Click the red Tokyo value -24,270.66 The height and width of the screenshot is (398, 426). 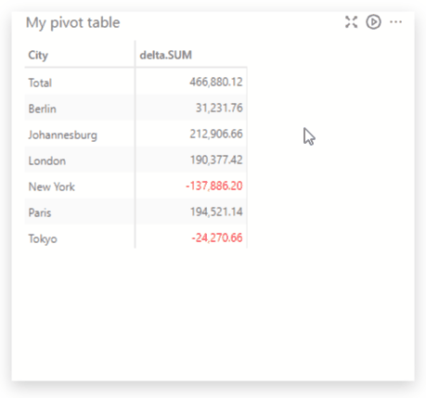(x=217, y=238)
